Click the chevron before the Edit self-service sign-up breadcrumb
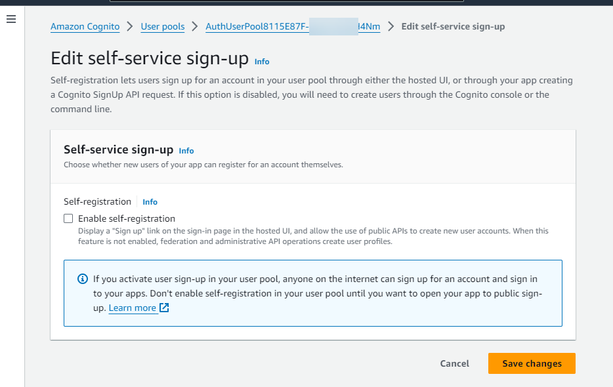Viewport: 613px width, 387px height. pos(391,26)
